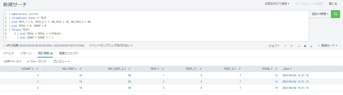Sort table by TEST_1 column
Viewport: 343px width, 95px height.
[x=191, y=69]
